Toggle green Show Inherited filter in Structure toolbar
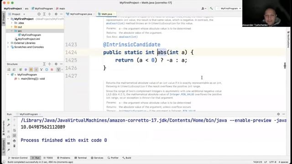292x164 pixels. (21, 70)
